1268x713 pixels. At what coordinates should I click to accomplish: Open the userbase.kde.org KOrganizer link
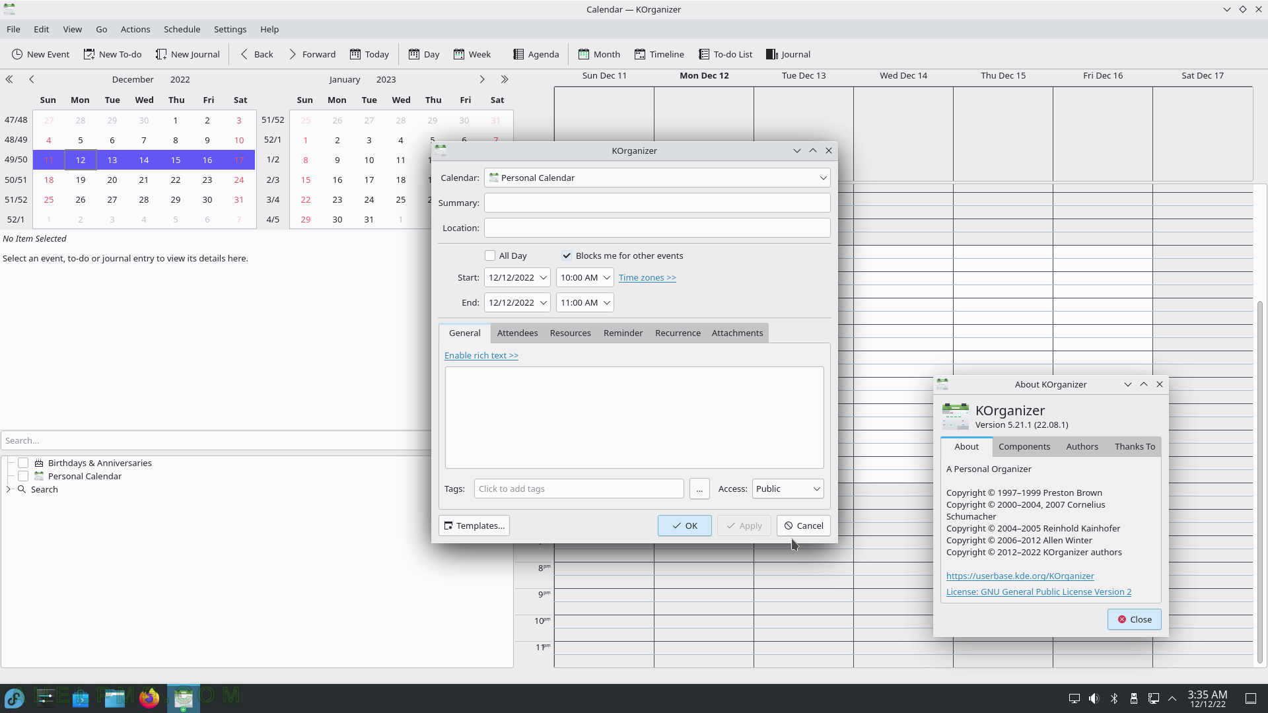(1020, 576)
